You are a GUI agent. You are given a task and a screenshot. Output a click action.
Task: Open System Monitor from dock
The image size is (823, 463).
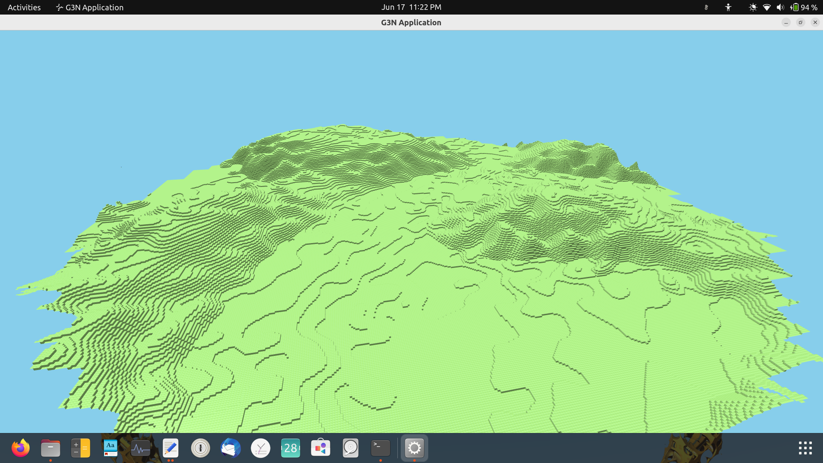141,448
